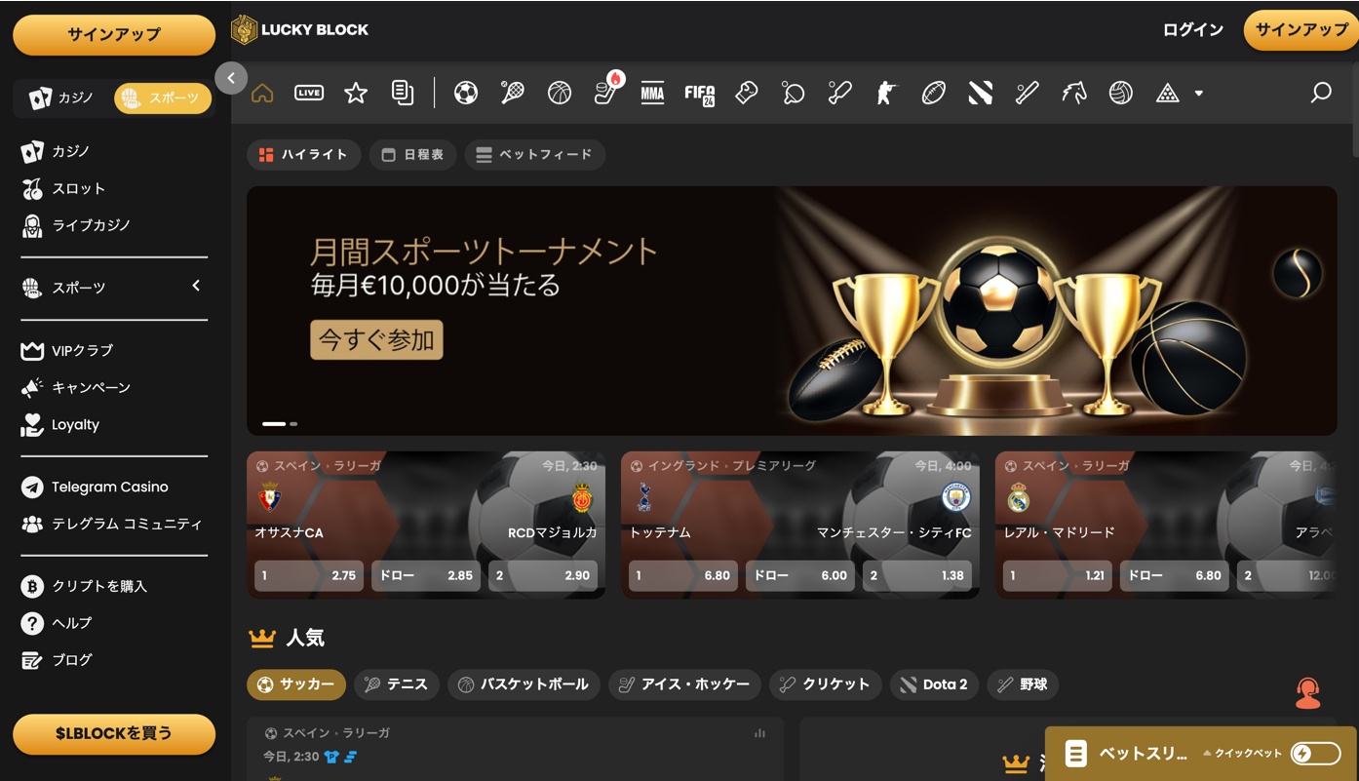
Task: Select クリケット popular filter
Action: click(826, 684)
